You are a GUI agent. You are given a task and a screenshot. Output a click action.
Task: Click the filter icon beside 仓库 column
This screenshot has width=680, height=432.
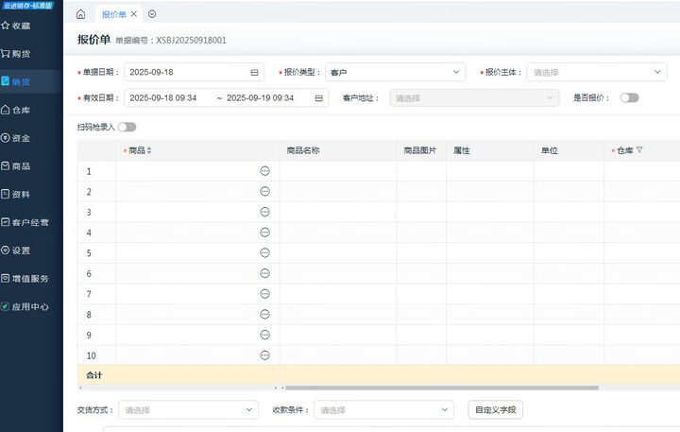tap(639, 150)
